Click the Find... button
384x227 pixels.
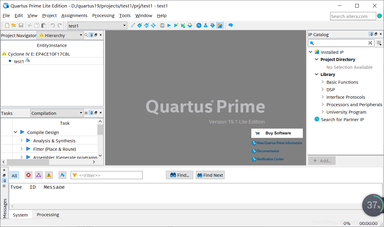[x=179, y=175]
